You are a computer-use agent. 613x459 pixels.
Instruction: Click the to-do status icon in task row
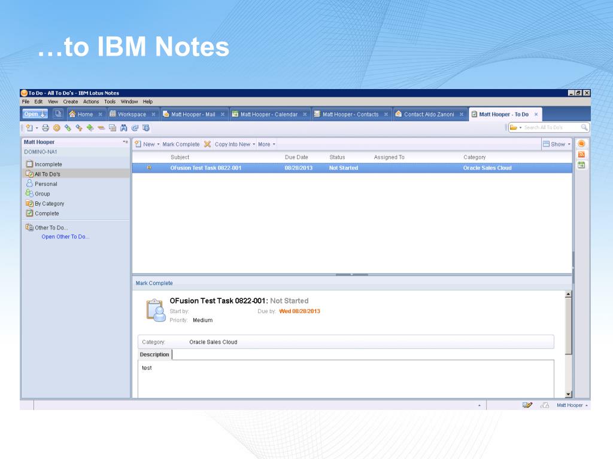point(149,167)
